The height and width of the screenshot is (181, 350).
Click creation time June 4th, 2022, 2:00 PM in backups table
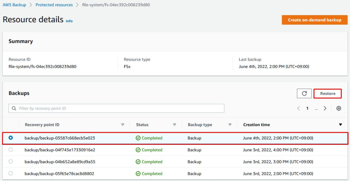278,138
